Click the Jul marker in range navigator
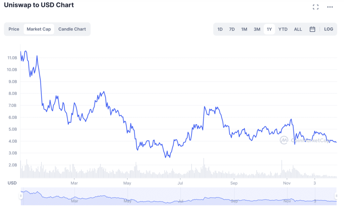The image size is (344, 209). (x=181, y=201)
